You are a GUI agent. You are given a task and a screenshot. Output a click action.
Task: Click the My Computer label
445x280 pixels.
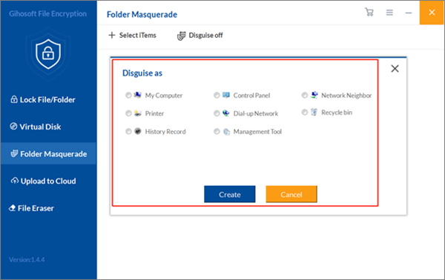coord(164,96)
